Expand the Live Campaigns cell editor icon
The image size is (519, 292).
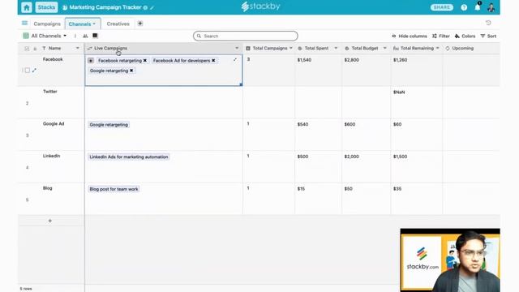click(x=235, y=60)
